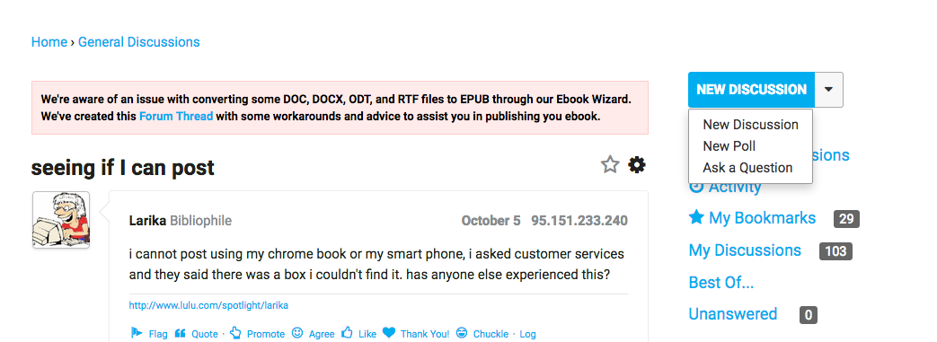The image size is (937, 342).
Task: View the post reaction Log
Action: tap(527, 334)
